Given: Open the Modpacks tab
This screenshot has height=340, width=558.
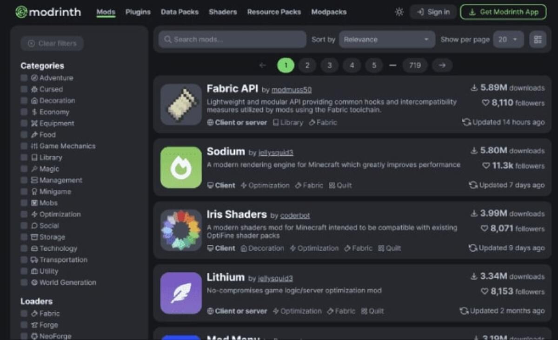Looking at the screenshot, I should click(329, 12).
